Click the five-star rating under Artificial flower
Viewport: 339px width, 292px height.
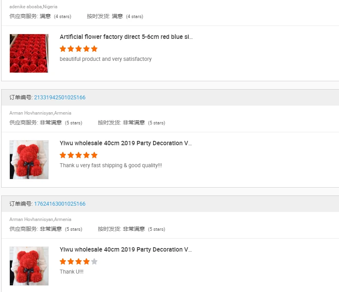coord(79,49)
